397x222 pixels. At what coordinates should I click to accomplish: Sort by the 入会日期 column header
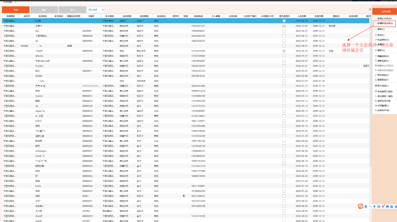[x=302, y=16]
